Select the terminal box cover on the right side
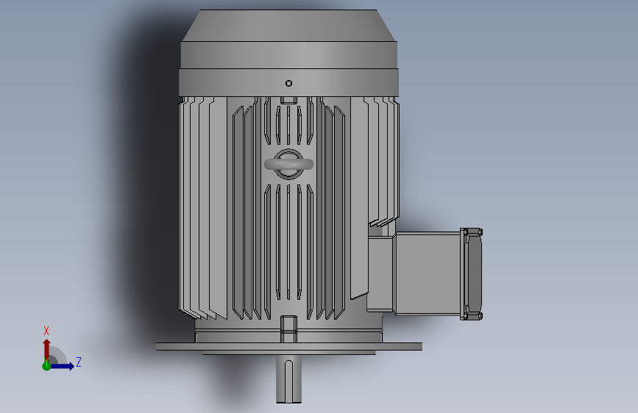638x413 pixels. point(471,274)
